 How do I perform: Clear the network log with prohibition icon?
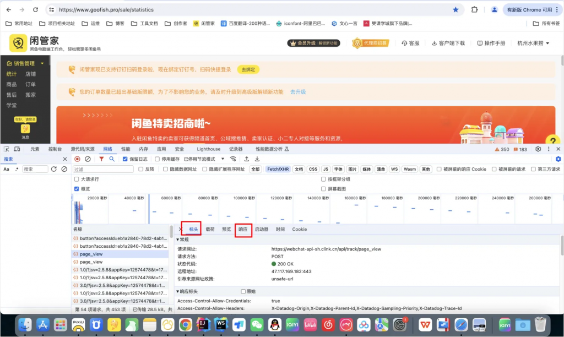coord(87,159)
